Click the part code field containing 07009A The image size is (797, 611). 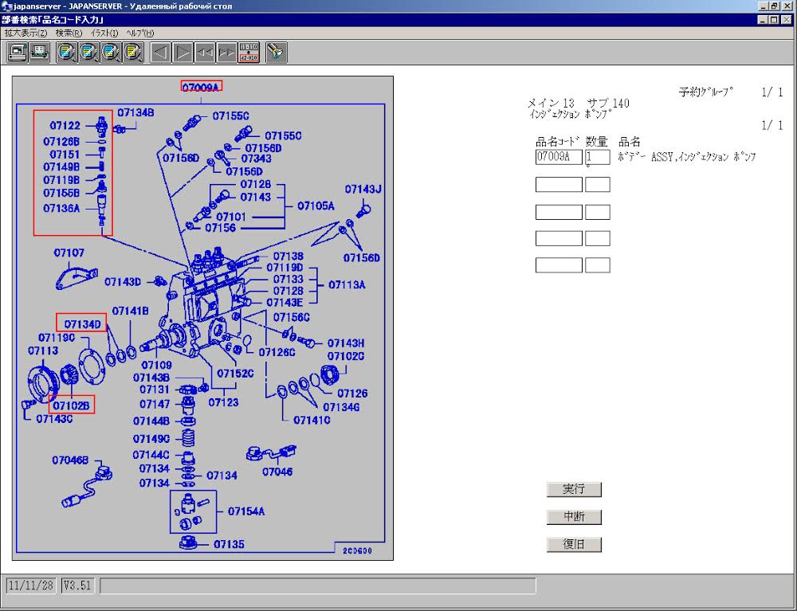click(x=558, y=157)
